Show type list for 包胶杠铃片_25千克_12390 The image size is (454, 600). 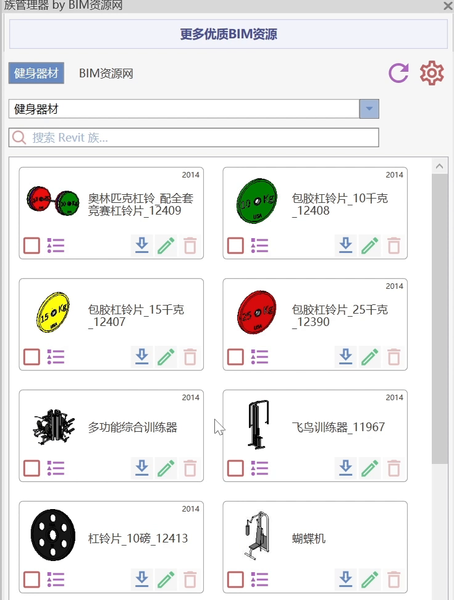click(259, 357)
